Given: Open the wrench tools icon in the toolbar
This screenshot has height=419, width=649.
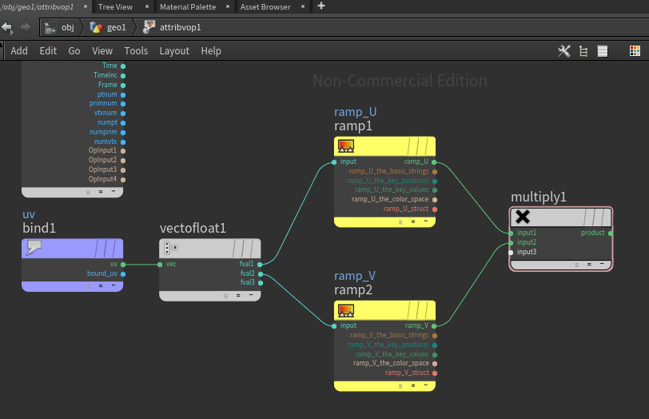Looking at the screenshot, I should click(x=563, y=51).
